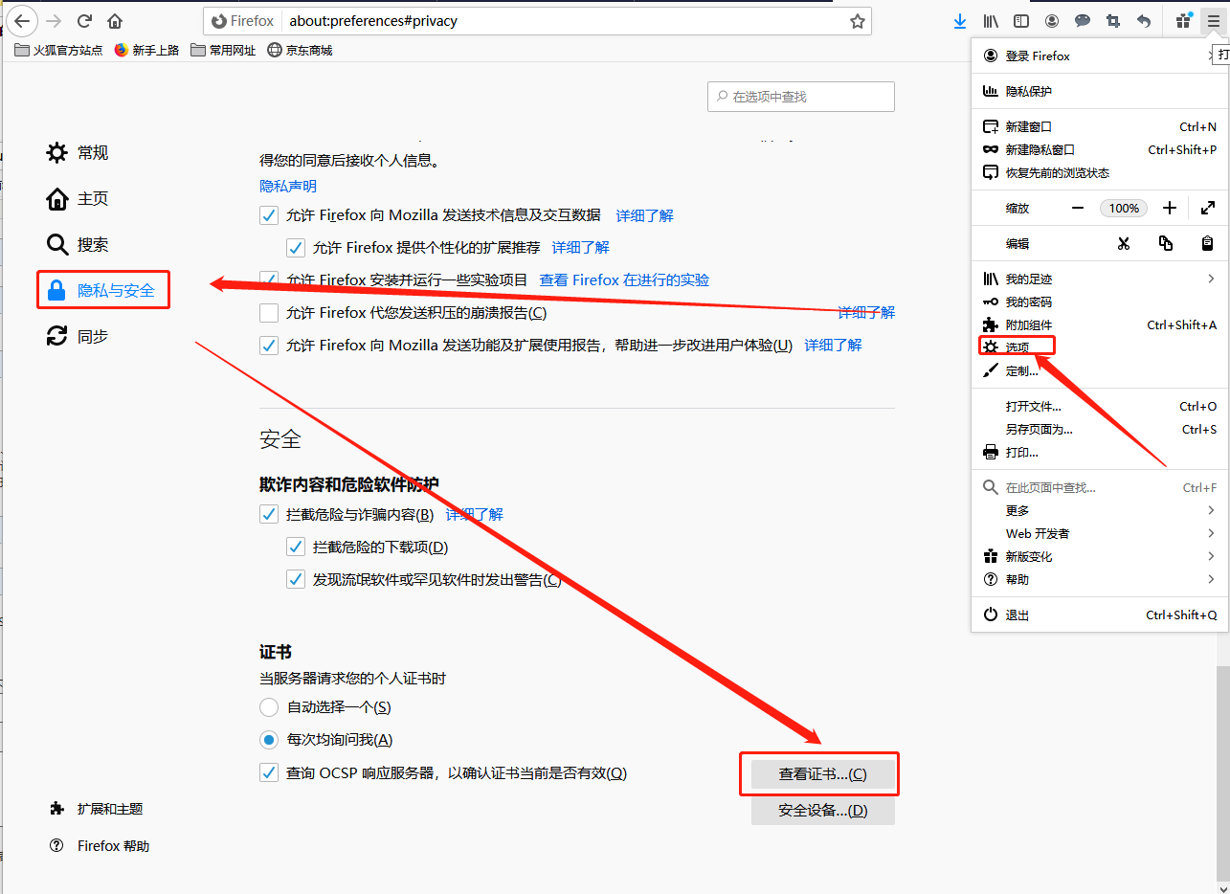Open 新手上路 bookmark

(x=146, y=50)
